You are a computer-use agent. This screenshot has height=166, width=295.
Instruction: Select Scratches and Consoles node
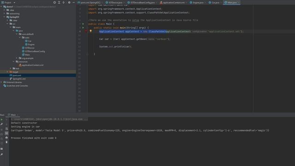[x=16, y=86]
